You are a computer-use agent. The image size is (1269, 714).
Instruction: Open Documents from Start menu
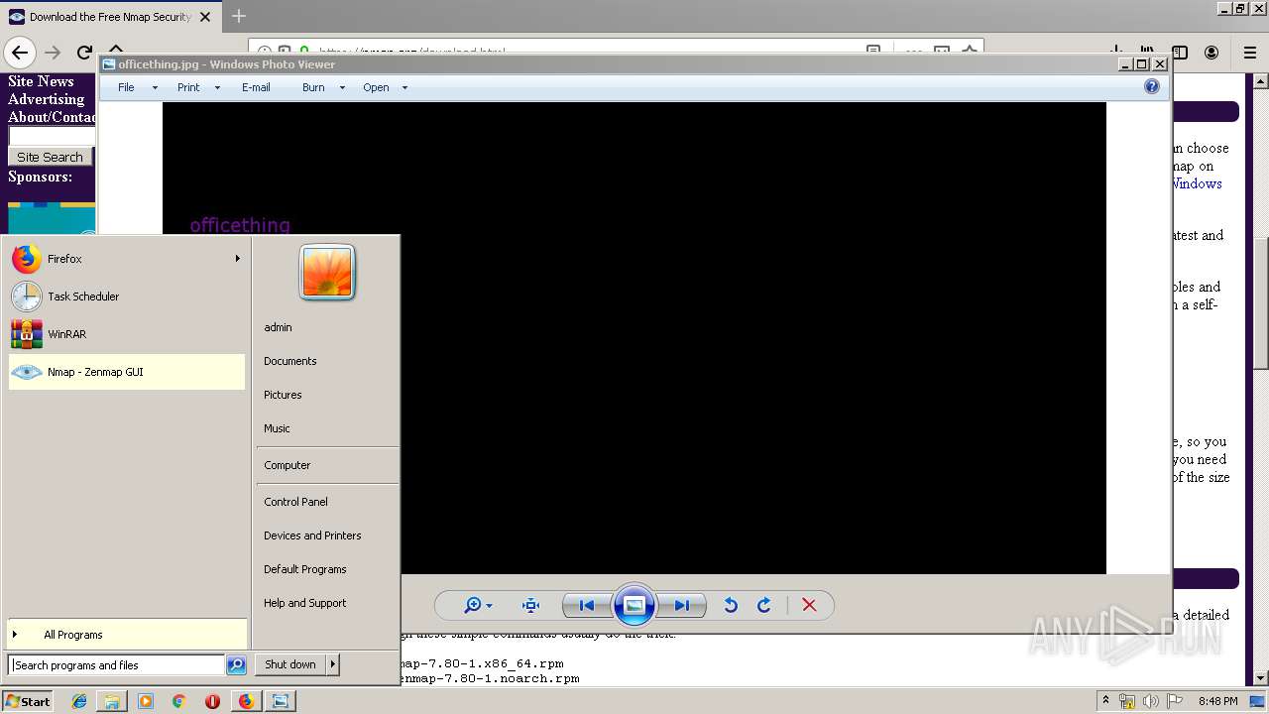click(x=289, y=361)
